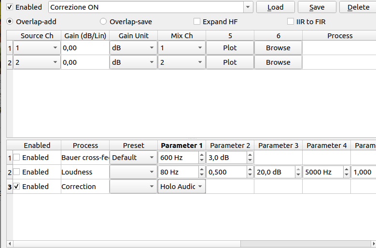This screenshot has height=248, width=376.
Task: Click the Parameter 1 column header
Action: [x=182, y=146]
